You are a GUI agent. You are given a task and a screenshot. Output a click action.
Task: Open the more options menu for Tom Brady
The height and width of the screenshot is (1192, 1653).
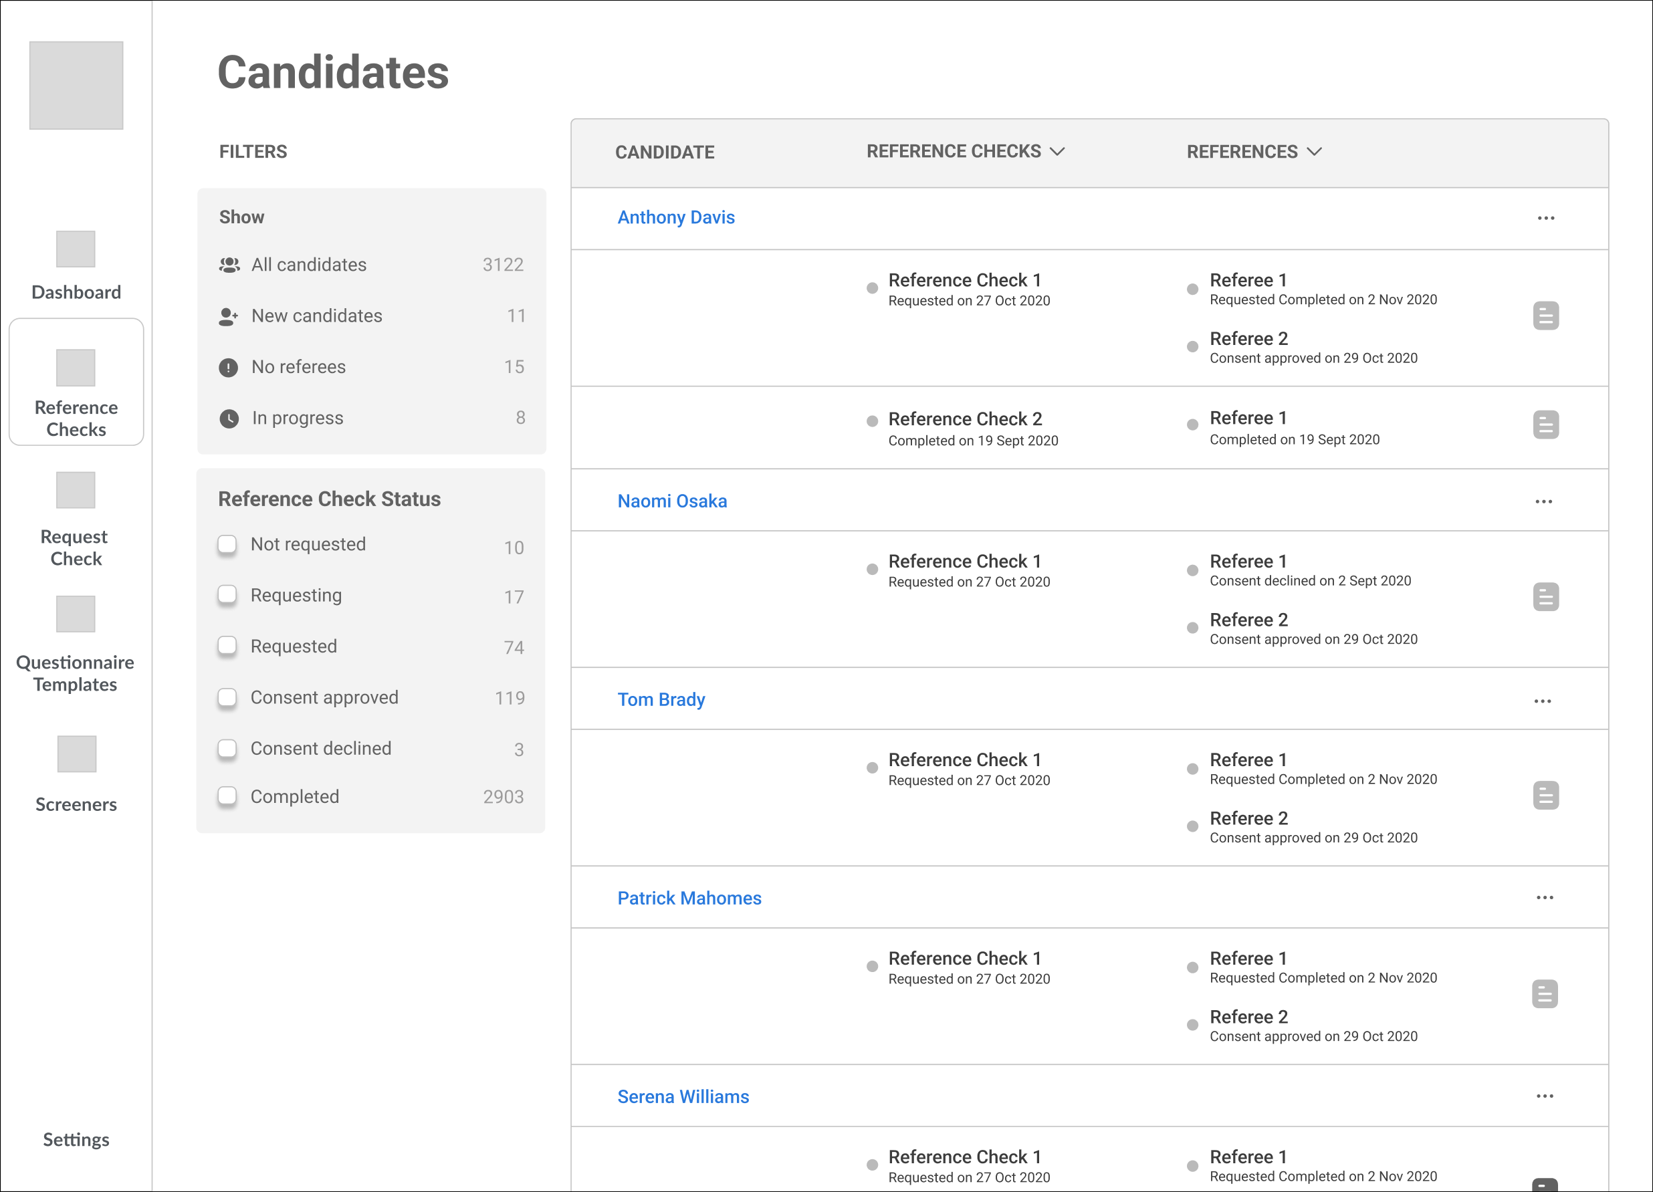click(x=1542, y=701)
